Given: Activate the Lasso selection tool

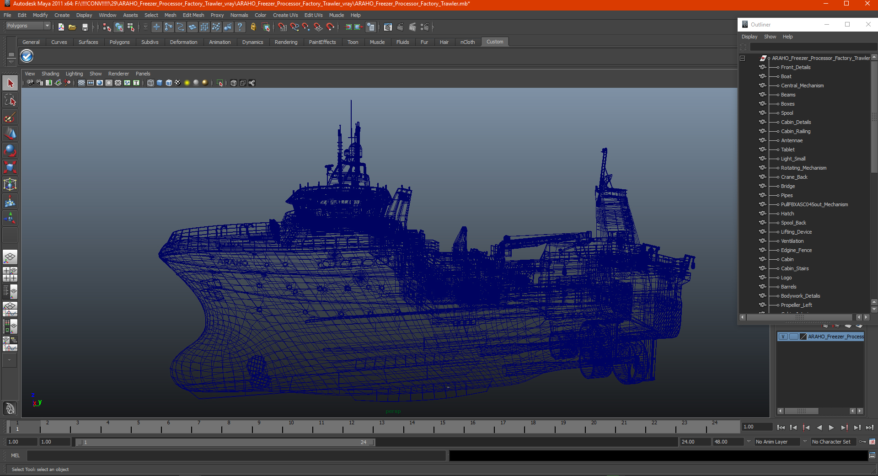Looking at the screenshot, I should pos(10,100).
